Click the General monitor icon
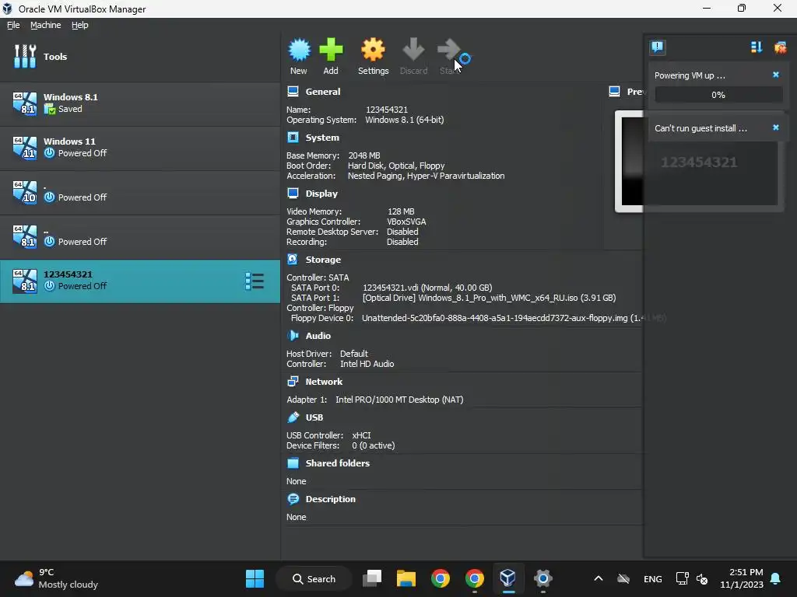Viewport: 797px width, 597px height. pos(293,92)
